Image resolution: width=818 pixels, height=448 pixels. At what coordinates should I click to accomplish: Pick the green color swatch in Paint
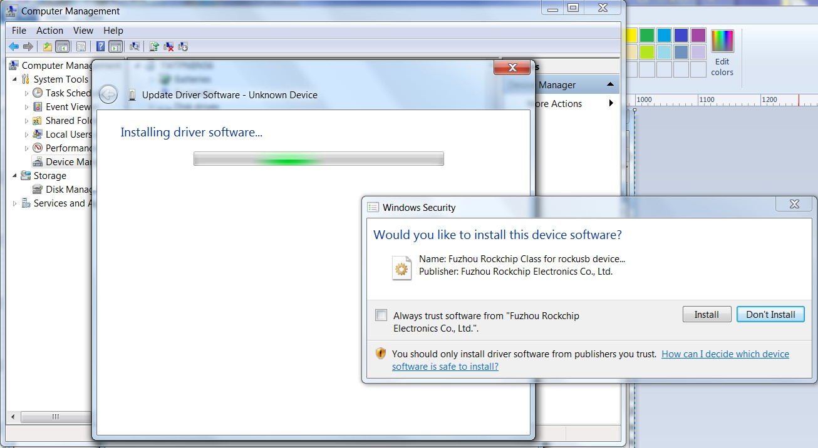tap(647, 35)
